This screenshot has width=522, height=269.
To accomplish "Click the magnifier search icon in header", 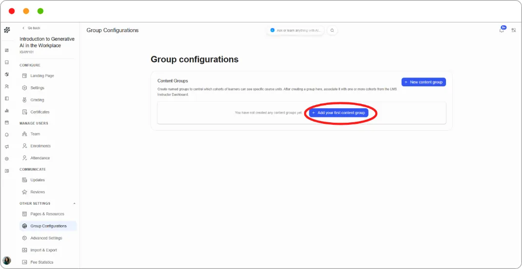I will [332, 30].
